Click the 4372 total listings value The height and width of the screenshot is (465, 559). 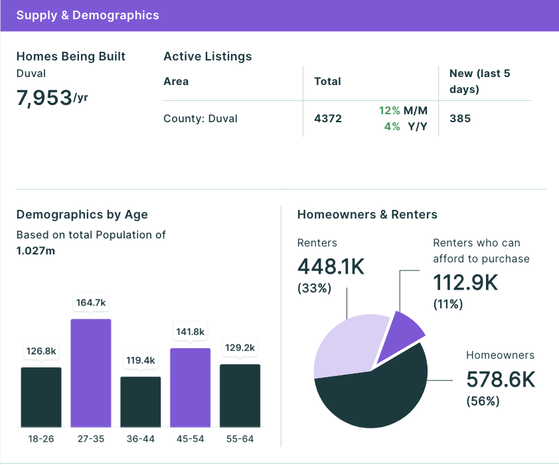click(328, 118)
